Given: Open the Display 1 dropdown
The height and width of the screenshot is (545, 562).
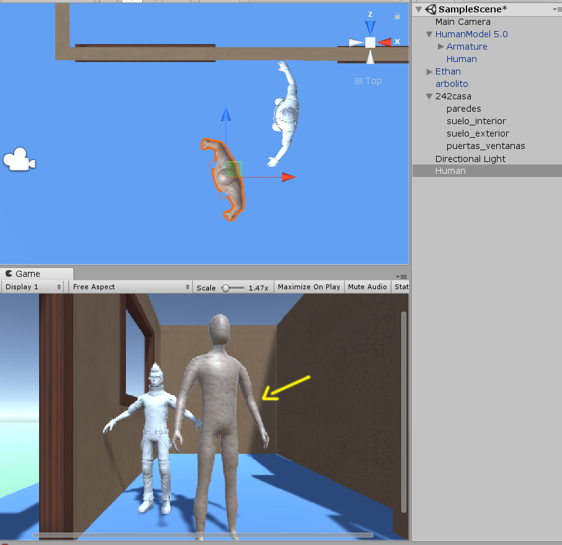Looking at the screenshot, I should [x=33, y=287].
